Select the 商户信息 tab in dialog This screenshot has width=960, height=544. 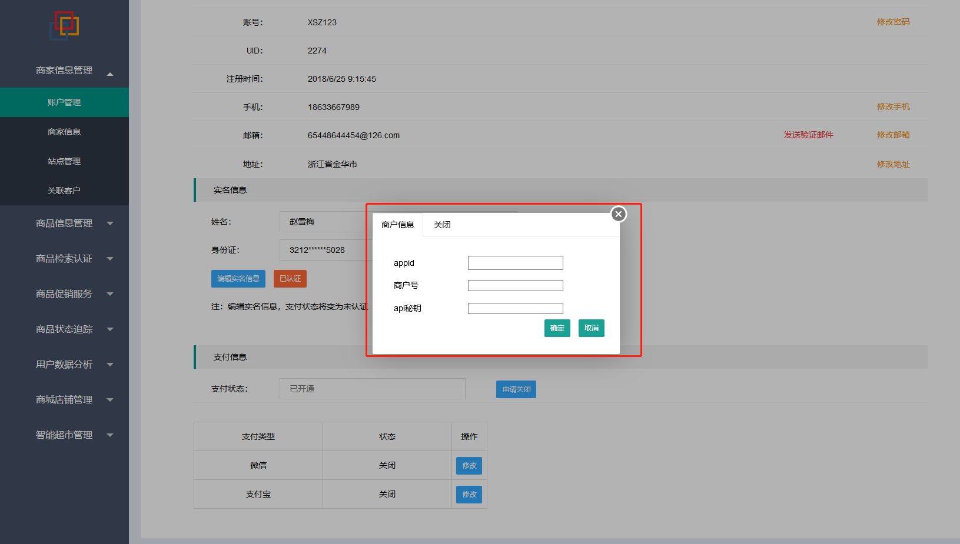click(x=398, y=225)
